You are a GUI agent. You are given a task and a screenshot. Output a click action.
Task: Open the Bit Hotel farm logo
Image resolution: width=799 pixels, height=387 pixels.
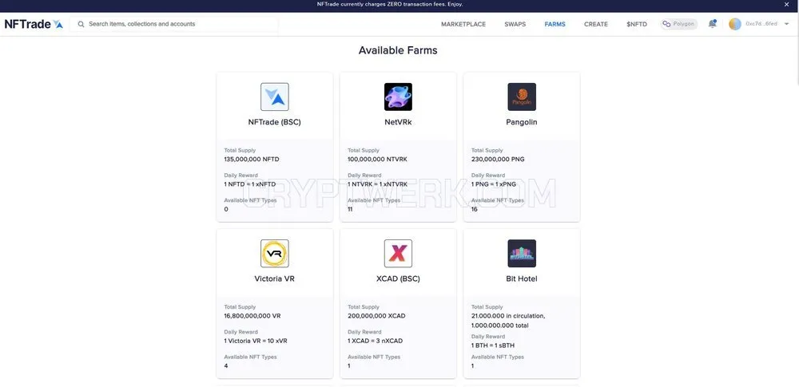click(x=522, y=254)
